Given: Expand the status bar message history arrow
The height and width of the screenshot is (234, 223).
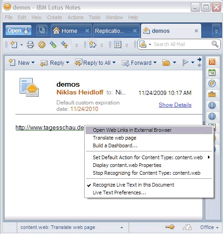Looking at the screenshot, I should click(x=122, y=228).
